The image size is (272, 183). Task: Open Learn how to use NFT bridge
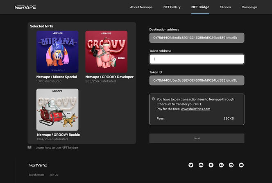(57, 148)
